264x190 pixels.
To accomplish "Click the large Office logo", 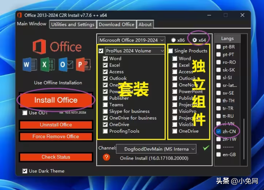I will pos(57,47).
